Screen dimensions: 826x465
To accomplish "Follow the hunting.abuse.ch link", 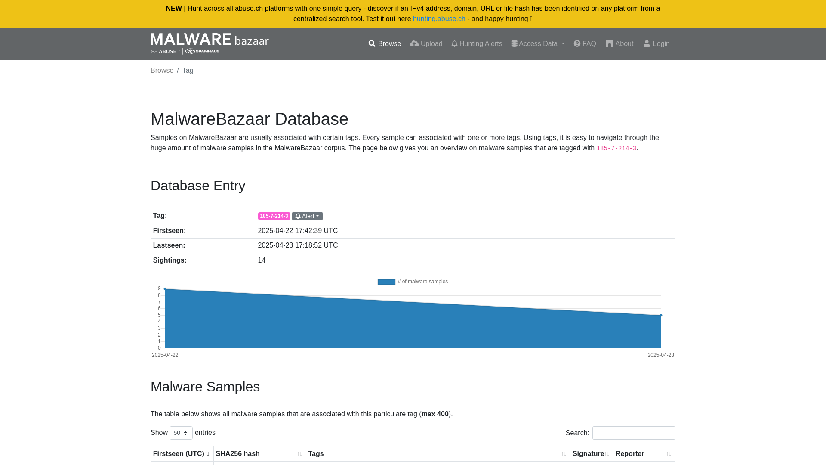I will pos(439,19).
